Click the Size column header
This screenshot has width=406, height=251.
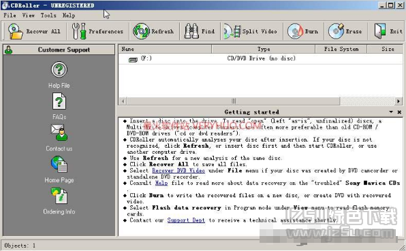click(385, 49)
